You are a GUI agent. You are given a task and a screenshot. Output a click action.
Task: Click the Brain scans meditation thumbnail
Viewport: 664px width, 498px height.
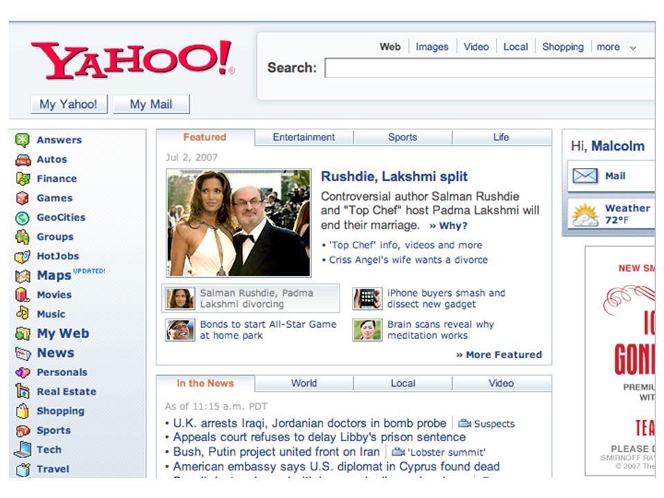click(x=367, y=330)
